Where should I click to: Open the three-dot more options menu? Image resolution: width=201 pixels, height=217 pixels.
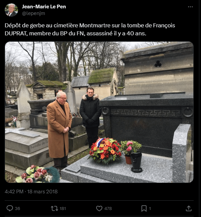[x=190, y=7]
